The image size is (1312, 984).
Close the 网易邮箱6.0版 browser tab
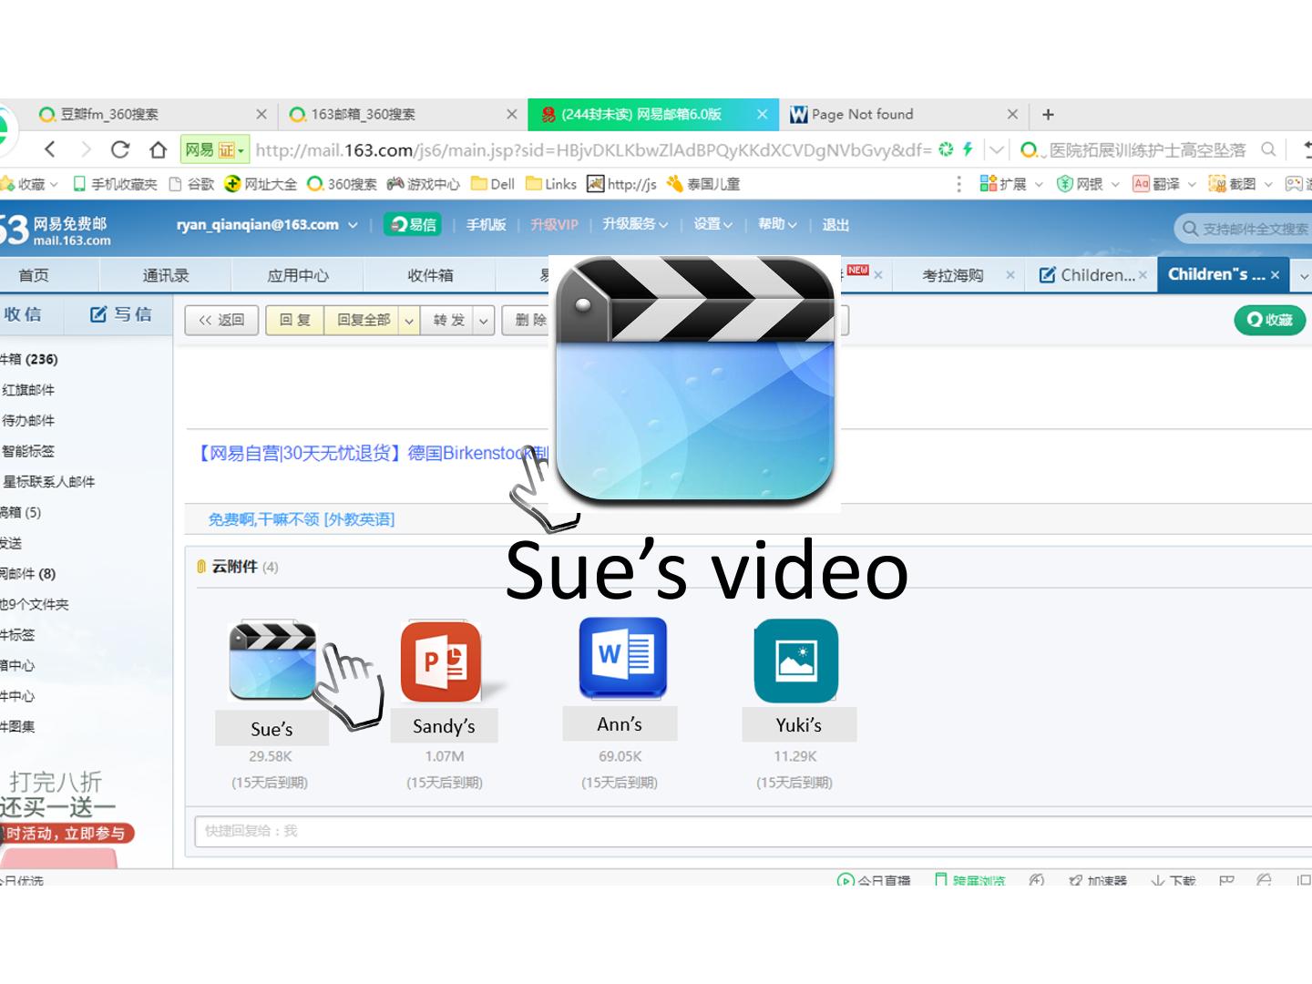(x=762, y=114)
